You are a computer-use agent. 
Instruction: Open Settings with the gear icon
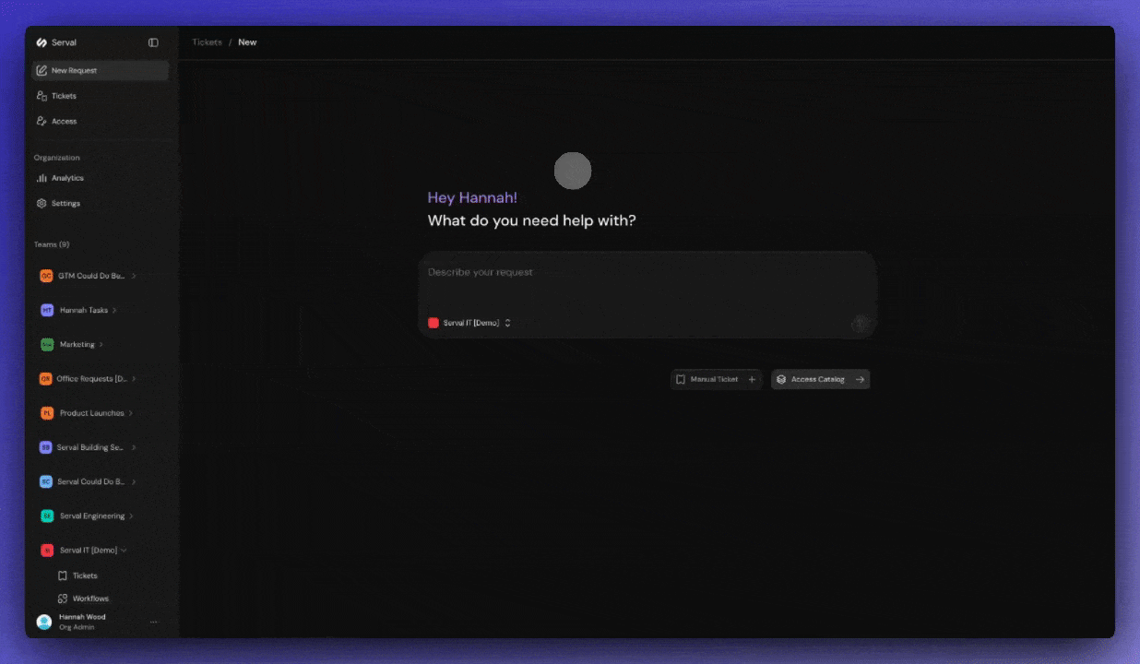(42, 203)
